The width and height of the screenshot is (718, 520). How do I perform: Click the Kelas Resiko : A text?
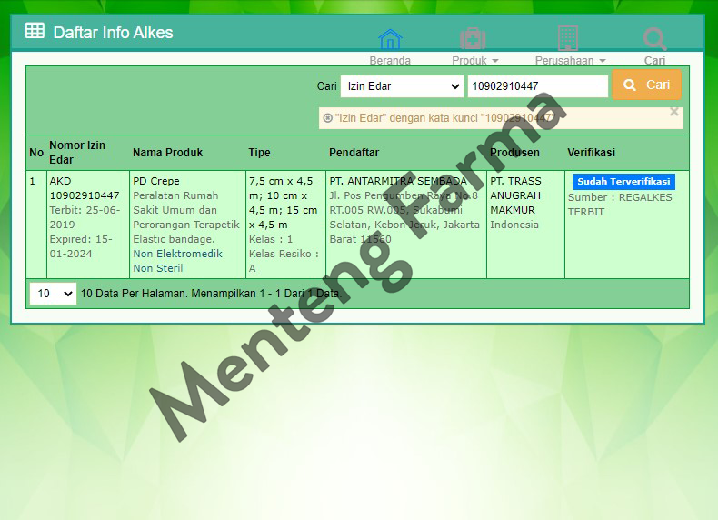coord(284,261)
